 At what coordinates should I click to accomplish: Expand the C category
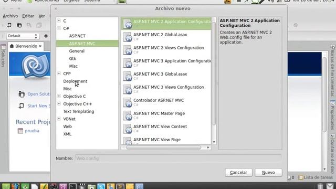(x=59, y=20)
